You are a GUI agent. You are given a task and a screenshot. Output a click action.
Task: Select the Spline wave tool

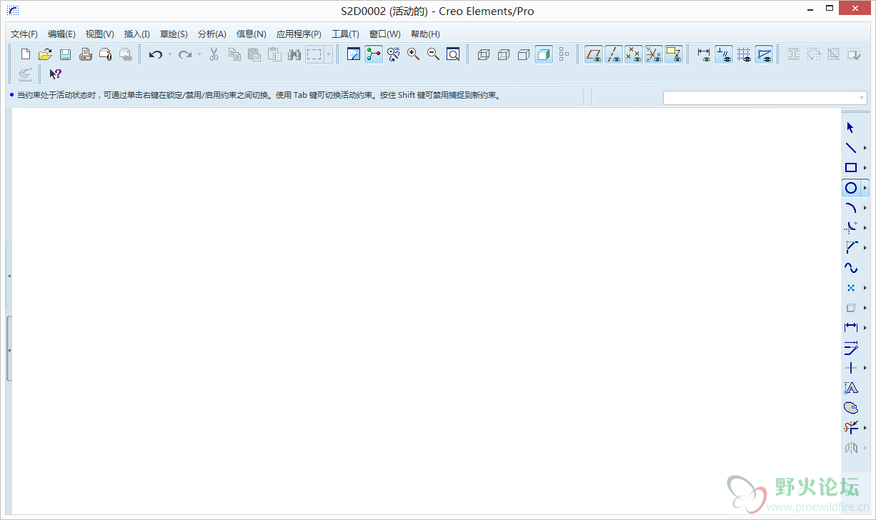850,268
